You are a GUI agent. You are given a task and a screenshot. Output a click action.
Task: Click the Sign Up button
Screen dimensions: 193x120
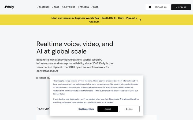pos(181,7)
